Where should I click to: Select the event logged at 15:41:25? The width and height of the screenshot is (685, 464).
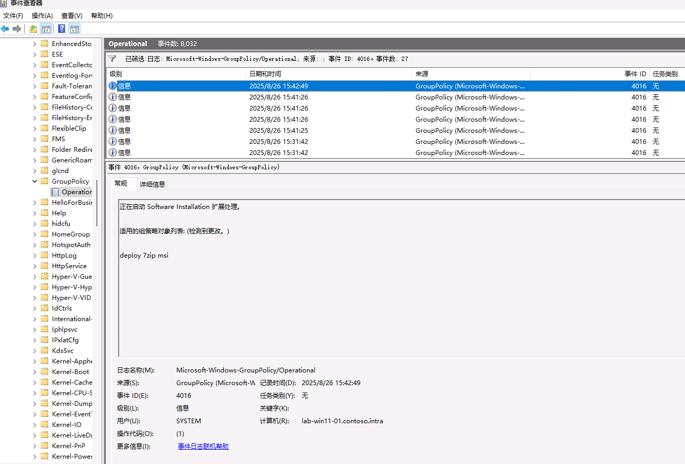coord(396,130)
